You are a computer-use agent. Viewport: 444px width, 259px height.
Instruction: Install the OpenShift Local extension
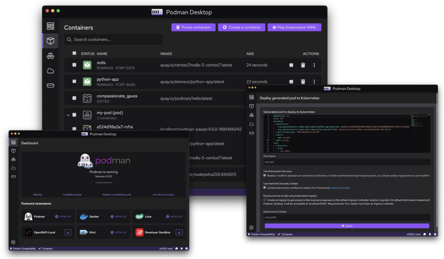tap(68, 232)
